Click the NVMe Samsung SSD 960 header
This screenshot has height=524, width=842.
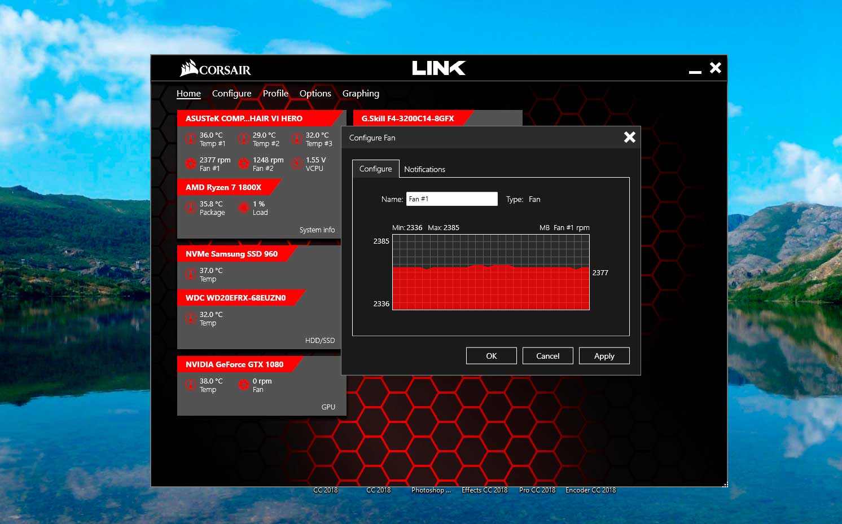point(238,254)
